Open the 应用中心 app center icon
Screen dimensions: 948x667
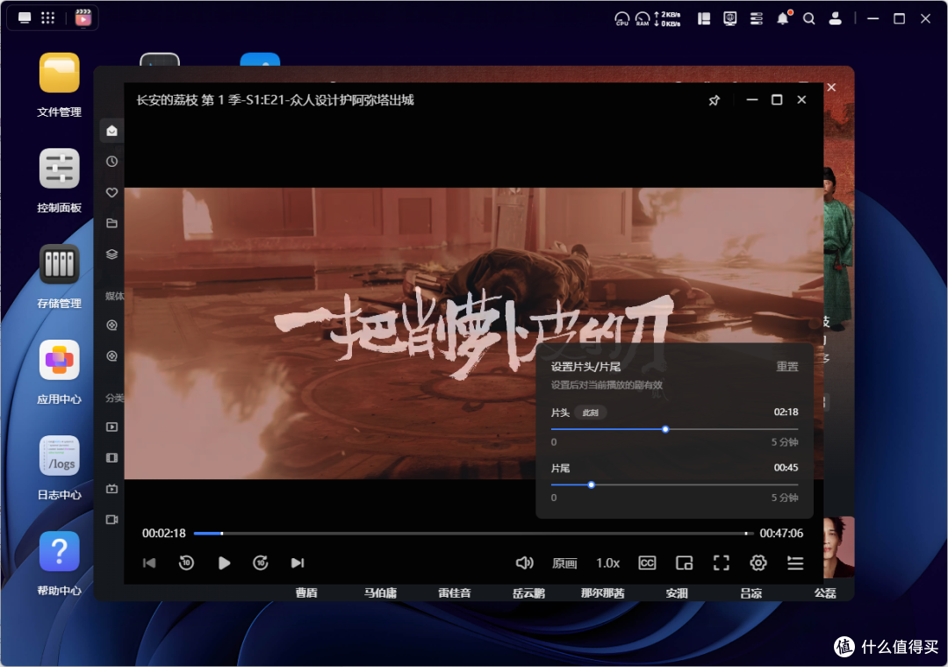coord(60,360)
